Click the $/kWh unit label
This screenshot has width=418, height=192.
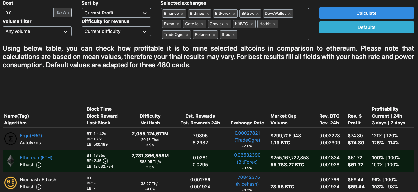pos(63,13)
